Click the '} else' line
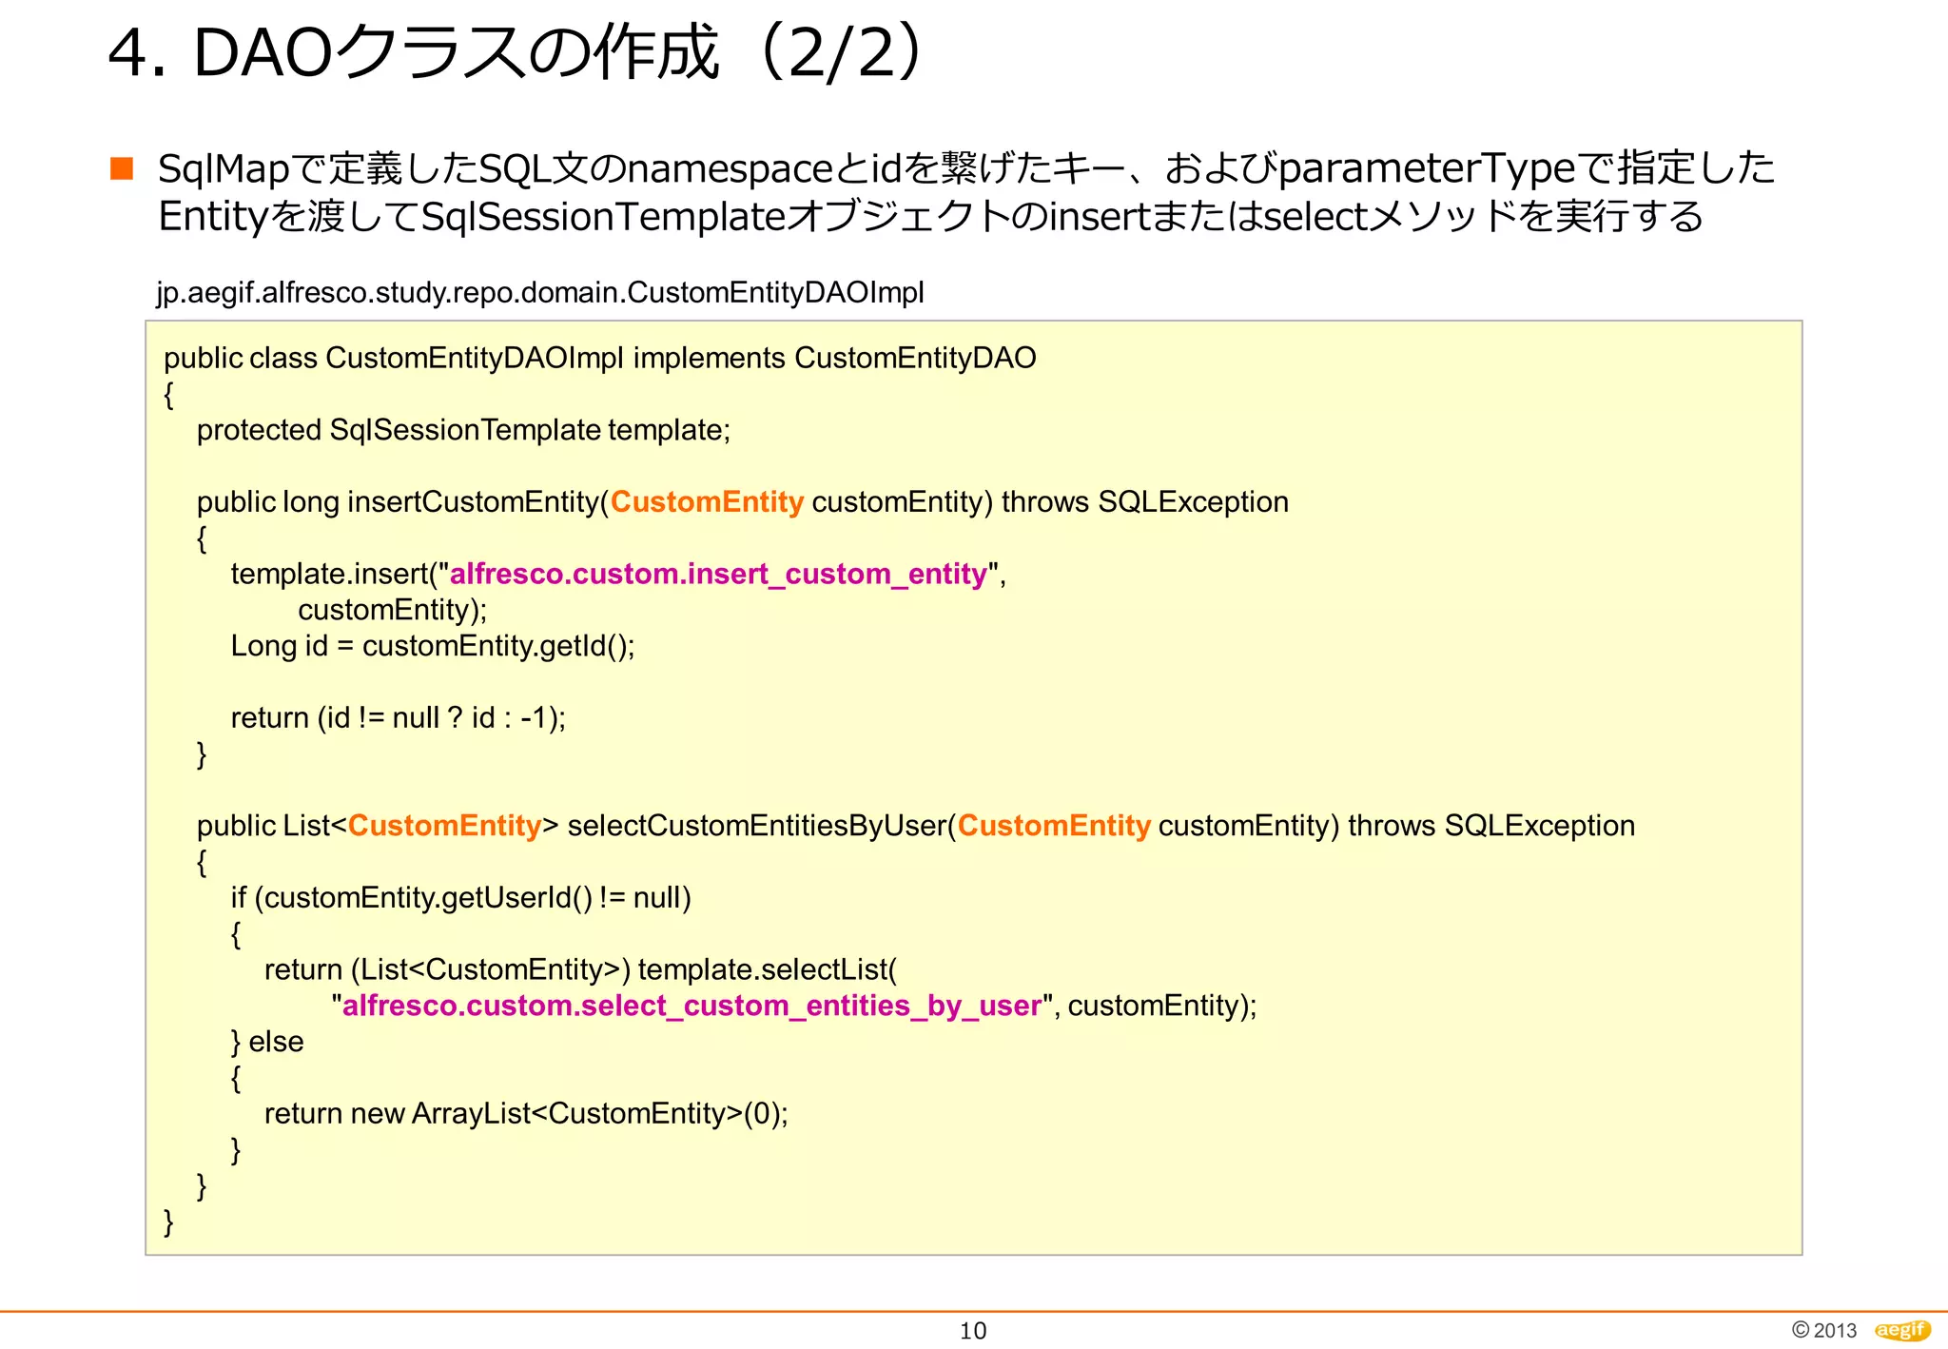The width and height of the screenshot is (1948, 1349). pyautogui.click(x=267, y=1042)
